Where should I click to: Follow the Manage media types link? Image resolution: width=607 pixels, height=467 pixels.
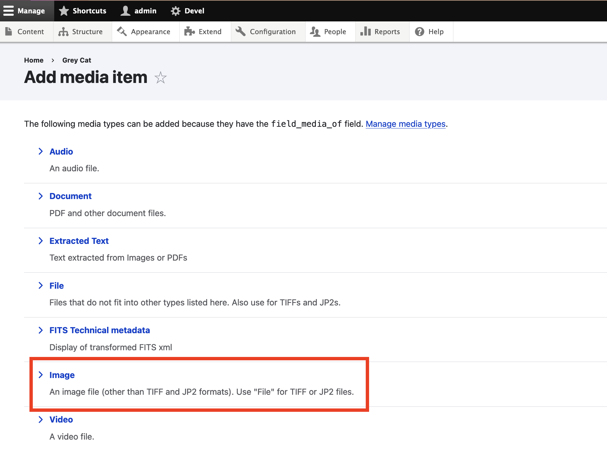(x=405, y=124)
